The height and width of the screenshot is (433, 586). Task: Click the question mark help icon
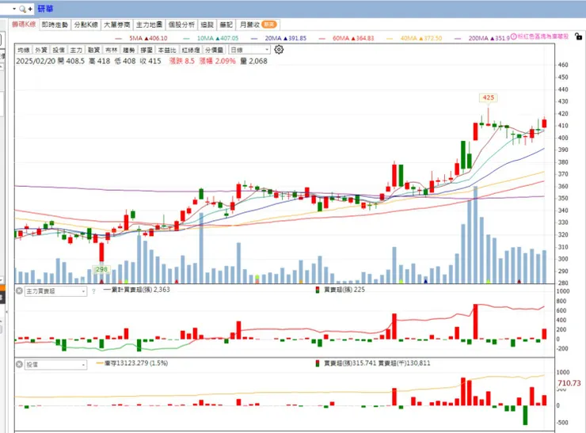(x=93, y=291)
